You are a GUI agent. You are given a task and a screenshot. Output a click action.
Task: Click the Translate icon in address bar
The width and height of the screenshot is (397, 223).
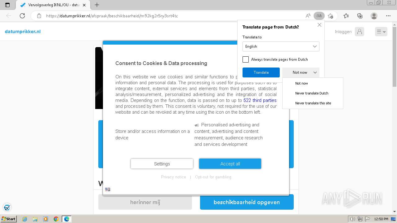319,16
